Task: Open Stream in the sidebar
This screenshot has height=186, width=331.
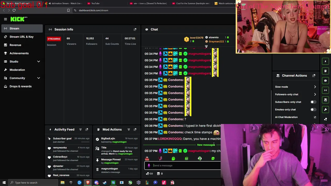Action: 22,28
